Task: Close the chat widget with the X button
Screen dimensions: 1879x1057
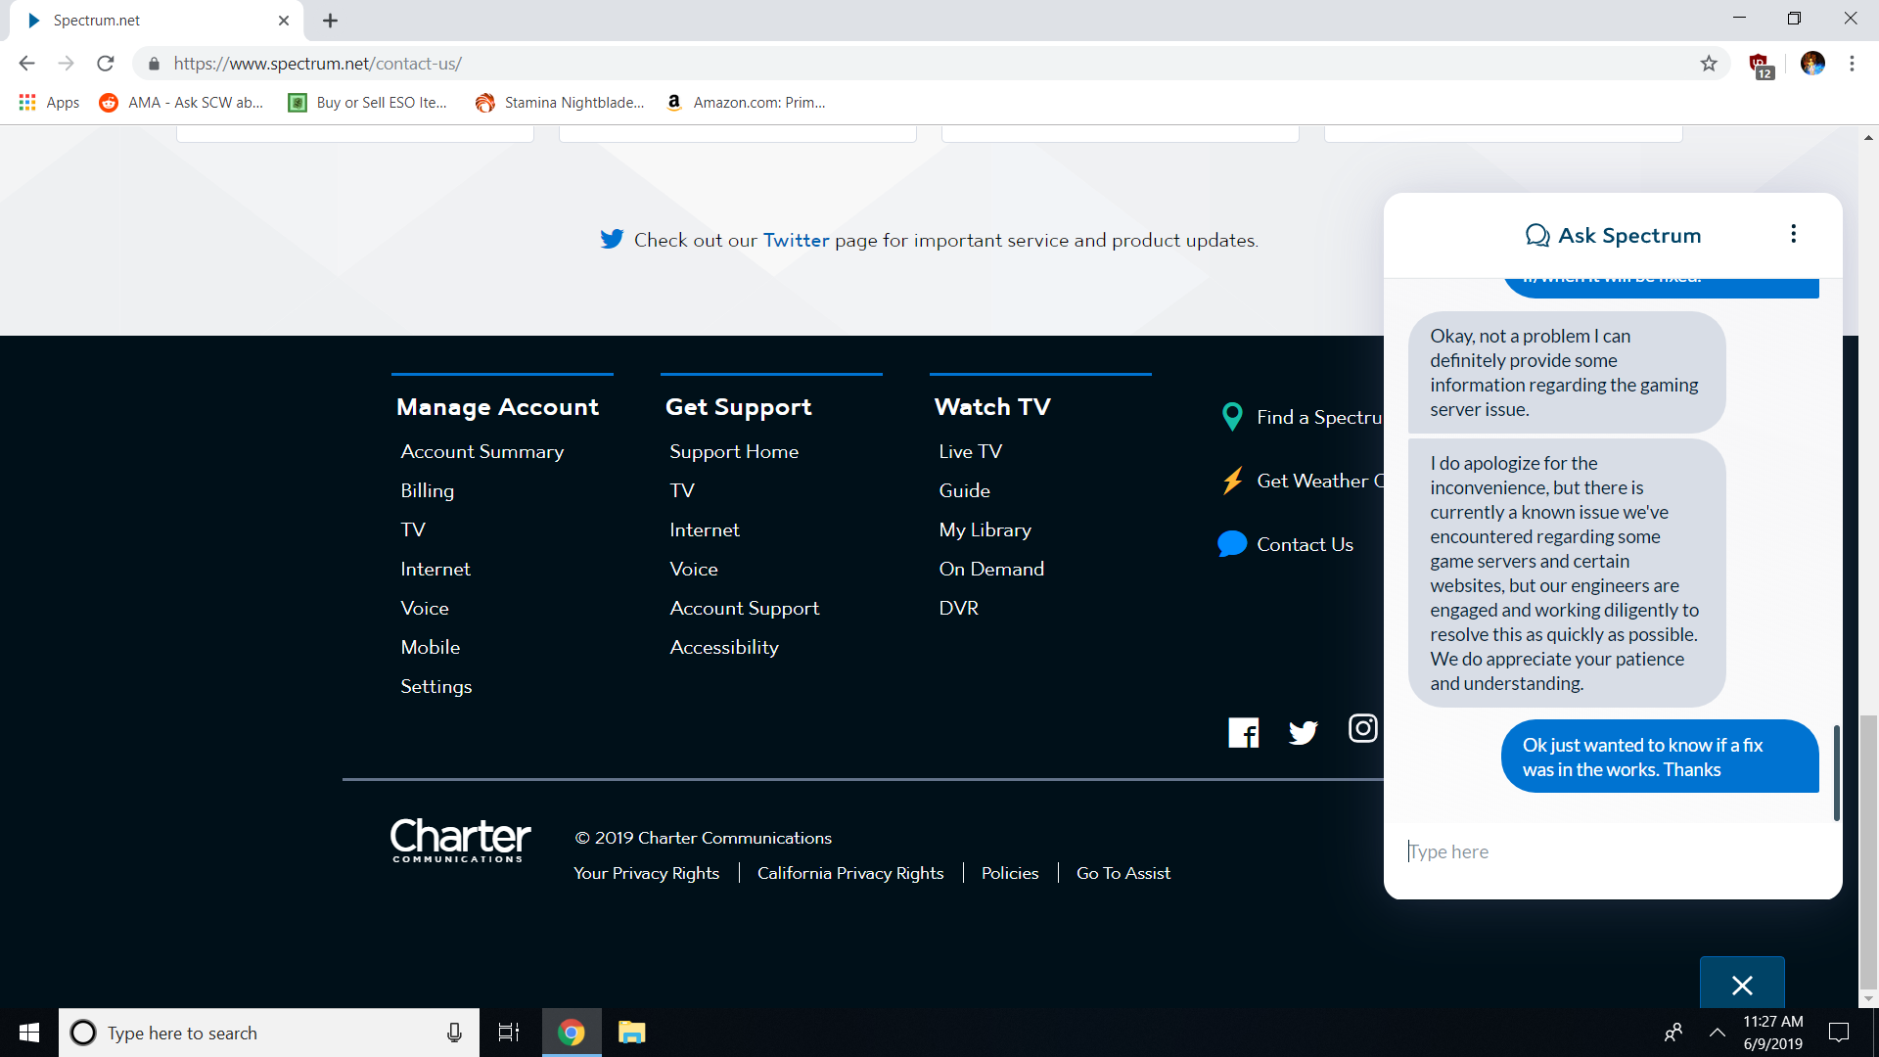Action: 1742,985
